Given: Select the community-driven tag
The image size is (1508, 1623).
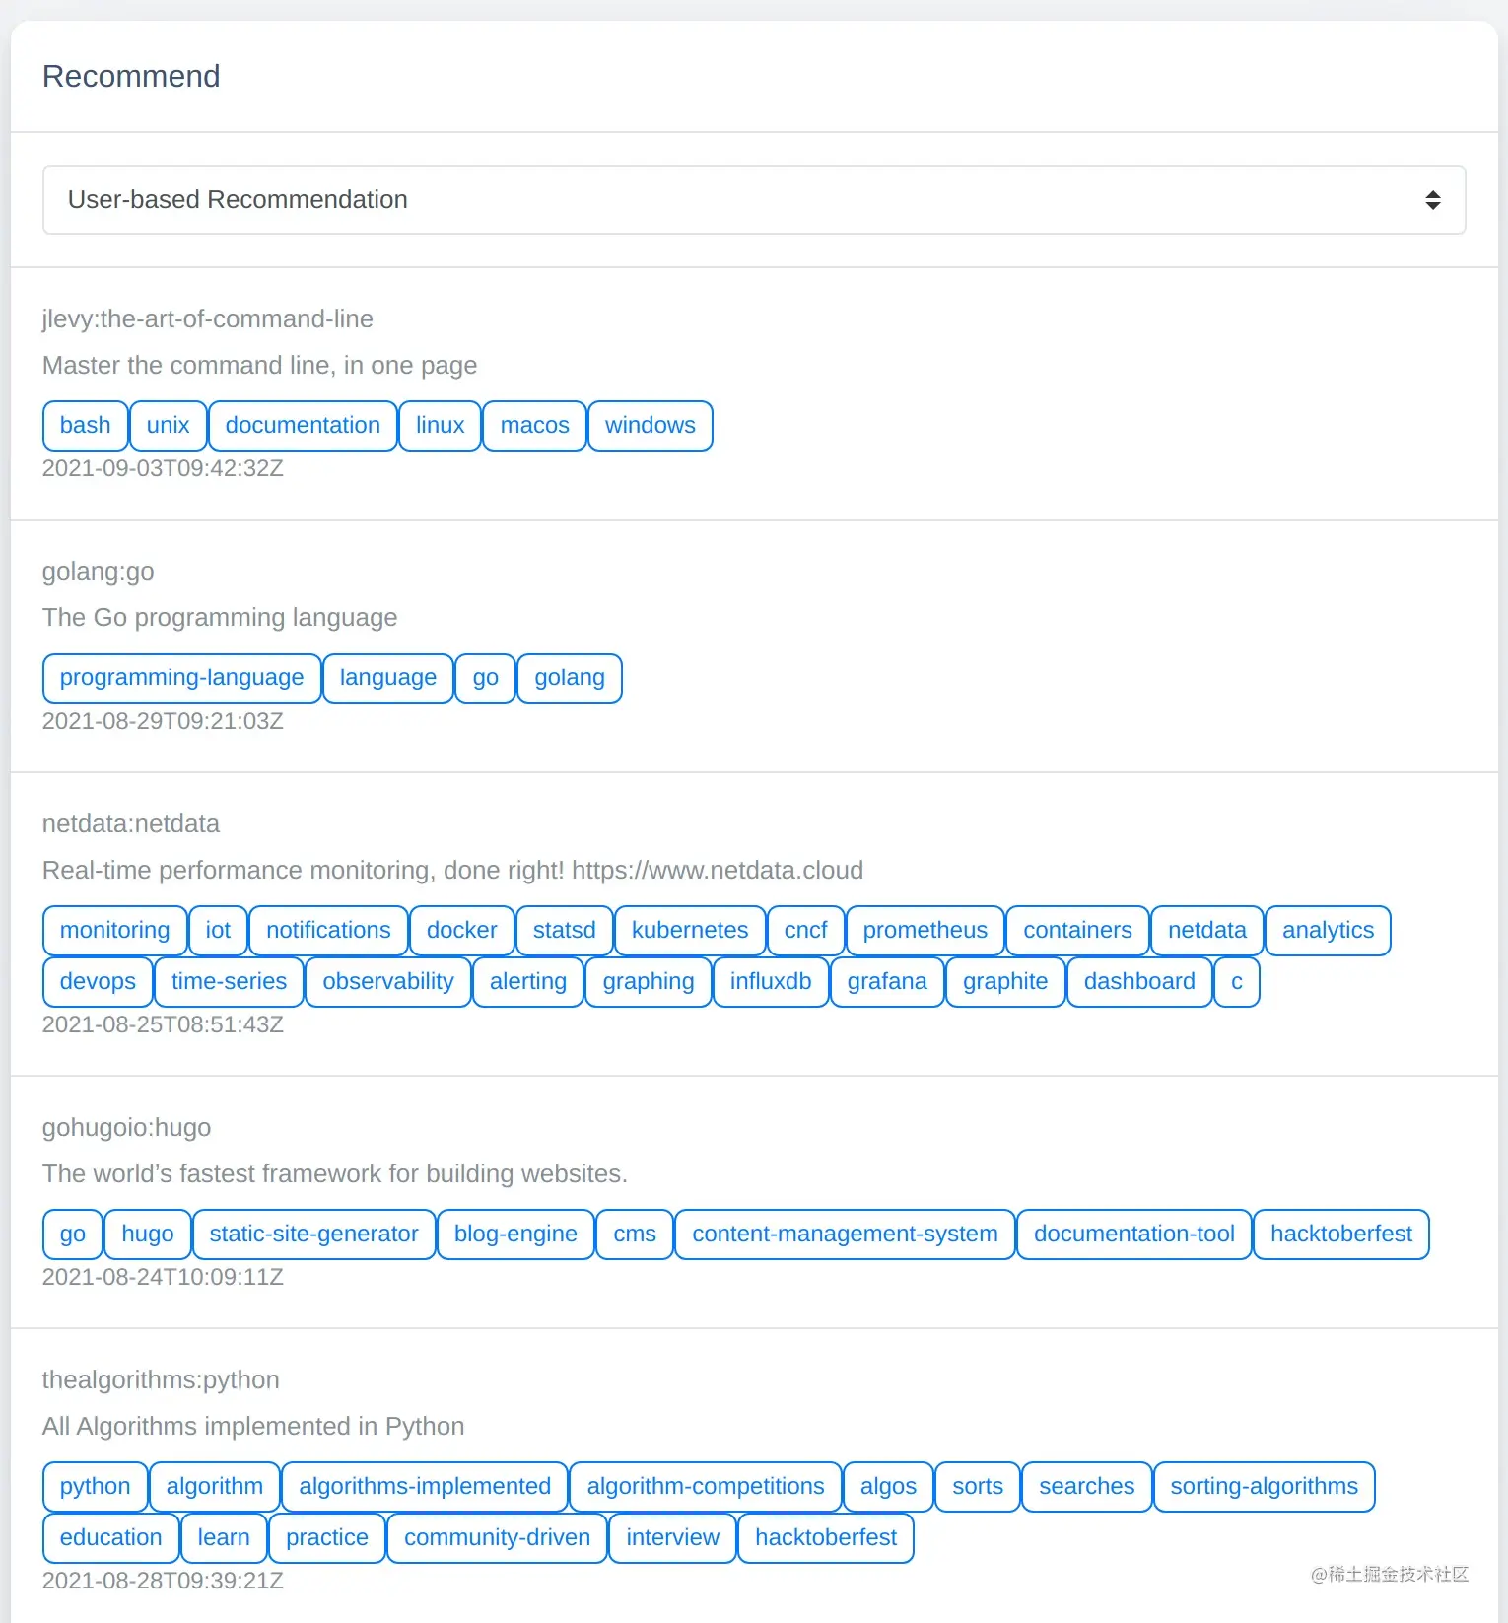Looking at the screenshot, I should click(x=497, y=1538).
